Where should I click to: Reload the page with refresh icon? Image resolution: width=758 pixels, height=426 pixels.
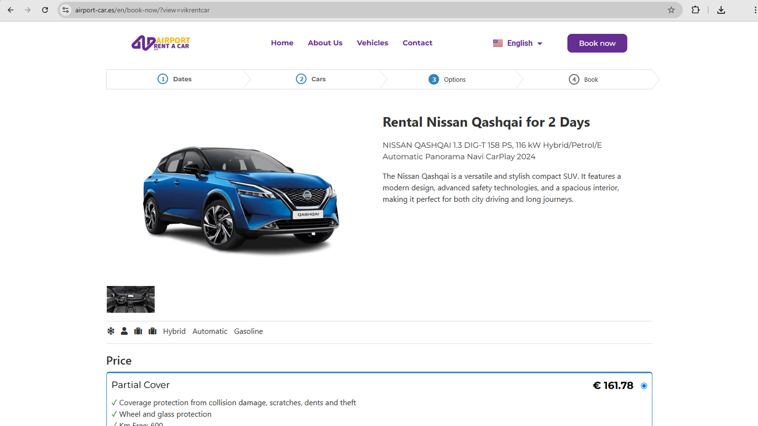(x=45, y=10)
